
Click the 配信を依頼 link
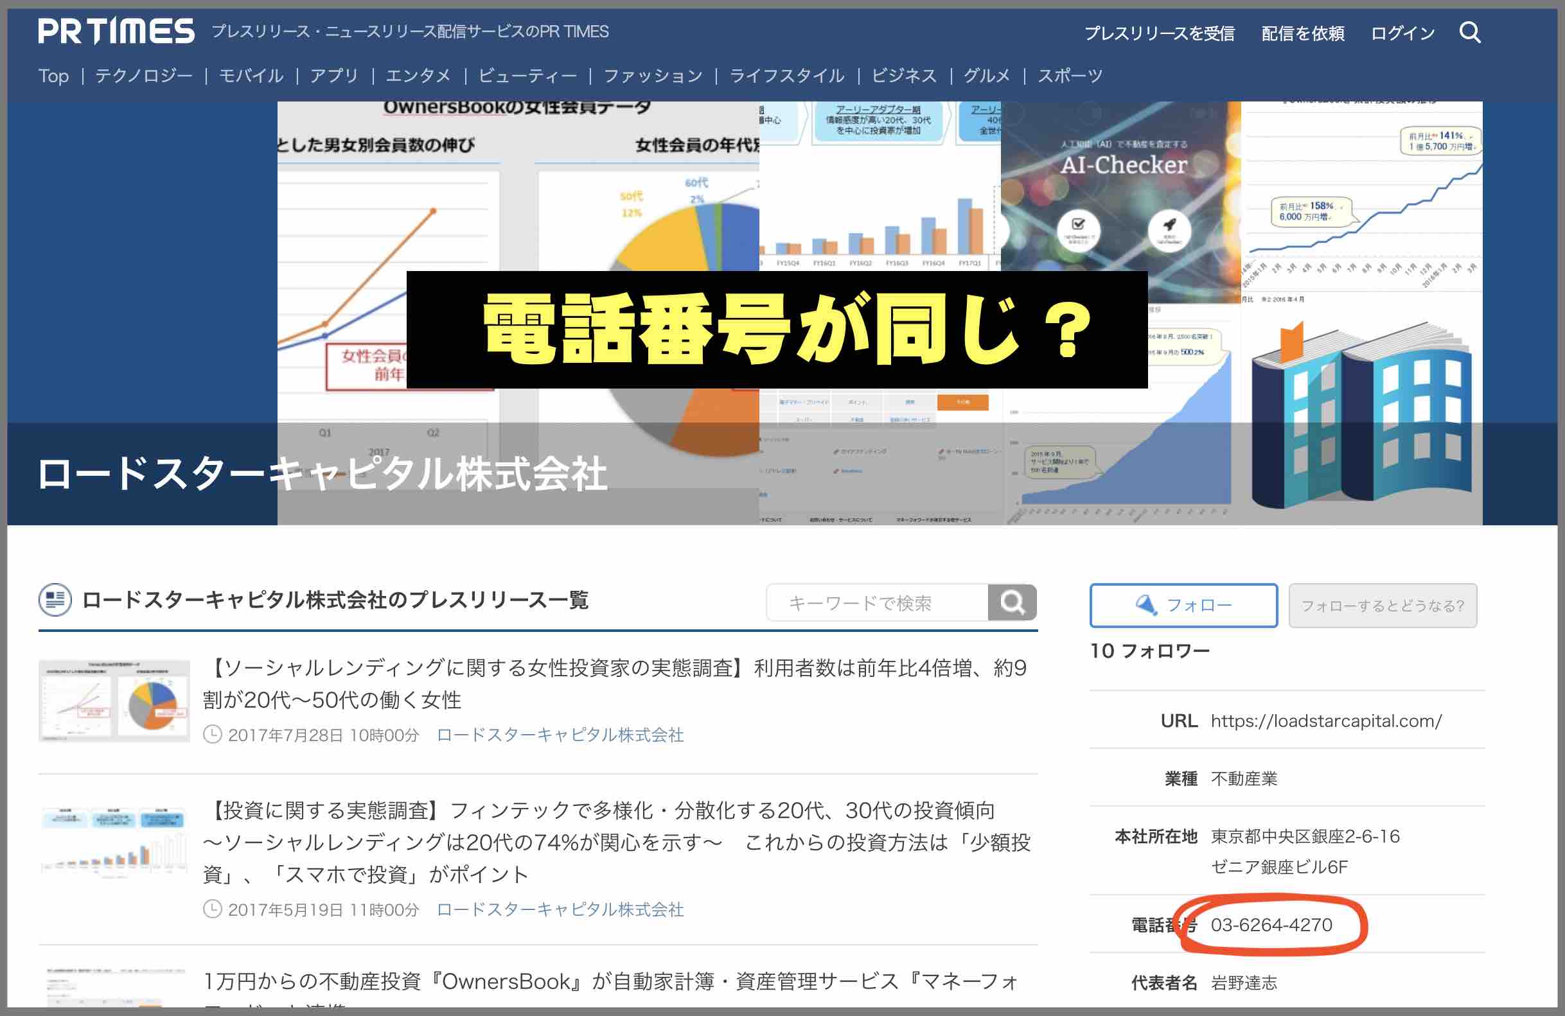[x=1302, y=32]
